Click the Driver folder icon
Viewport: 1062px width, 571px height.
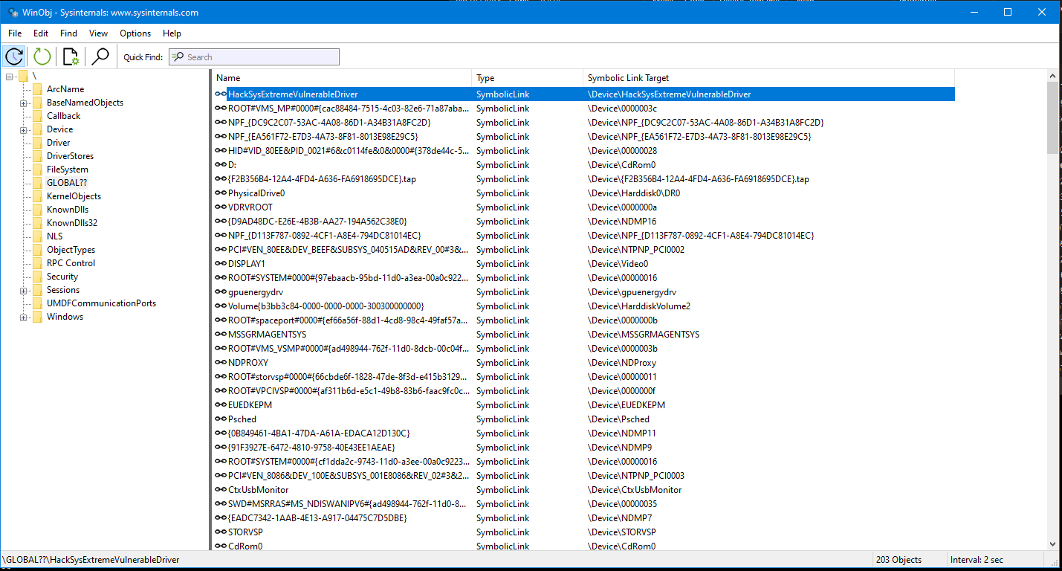(x=37, y=143)
